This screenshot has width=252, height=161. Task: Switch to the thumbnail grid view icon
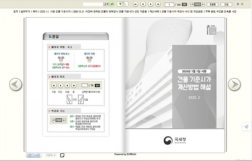(x=39, y=155)
